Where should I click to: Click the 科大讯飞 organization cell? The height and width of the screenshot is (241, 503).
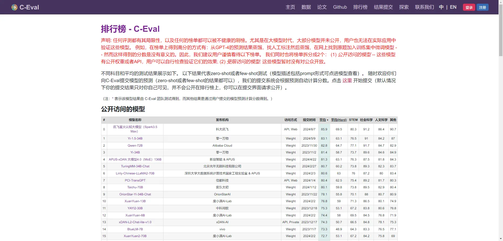(x=222, y=129)
